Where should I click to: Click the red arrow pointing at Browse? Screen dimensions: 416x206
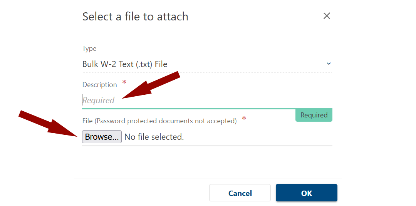click(x=48, y=123)
